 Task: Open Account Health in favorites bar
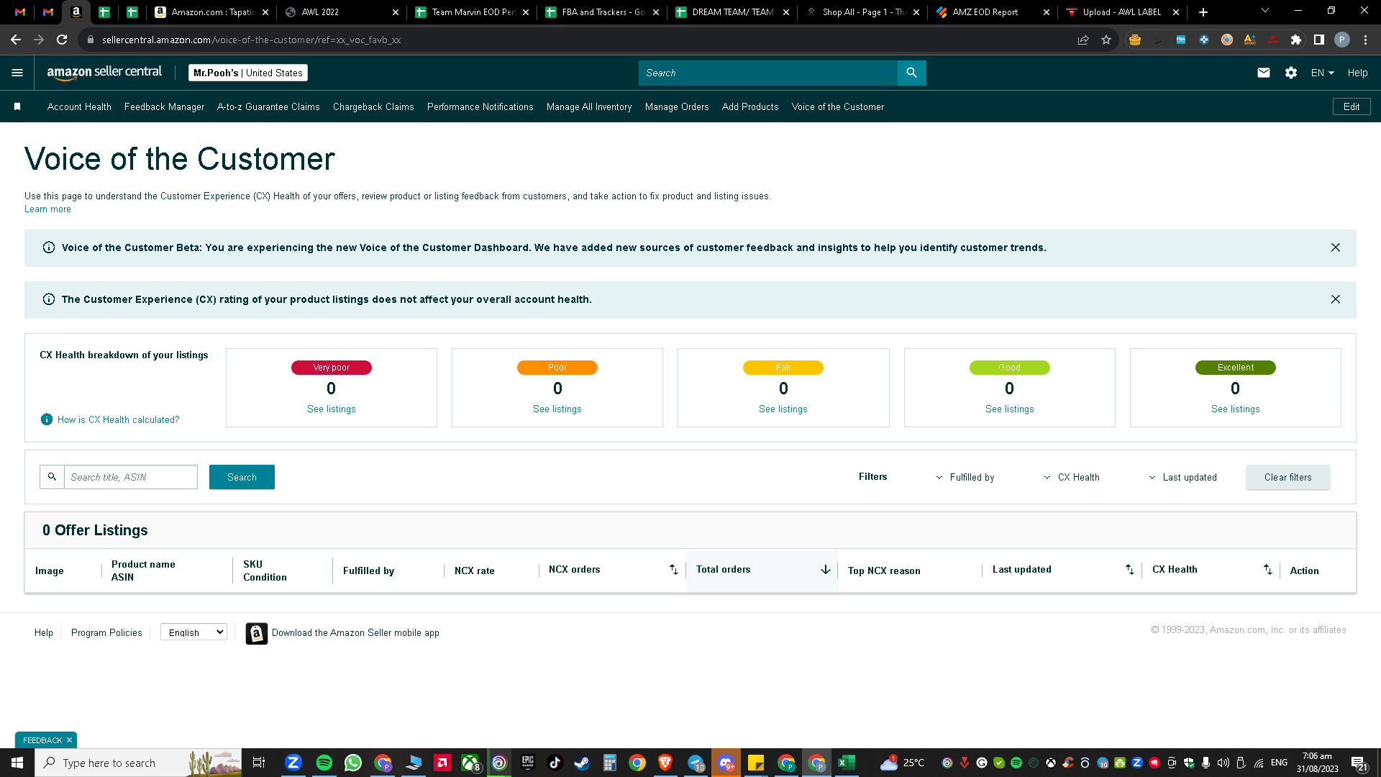(79, 106)
